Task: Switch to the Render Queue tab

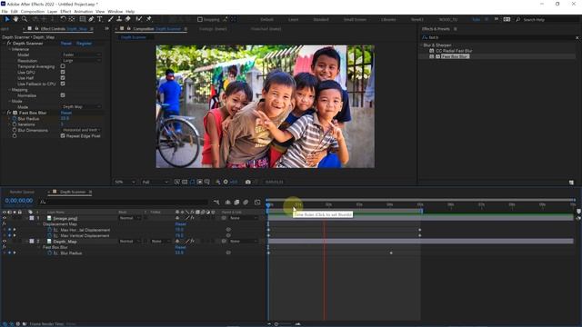Action: [22, 192]
